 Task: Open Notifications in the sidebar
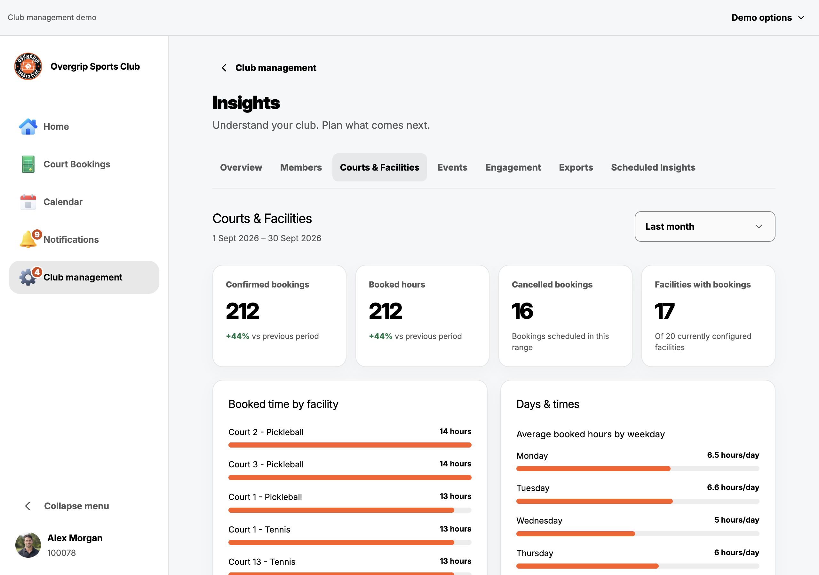click(84, 239)
